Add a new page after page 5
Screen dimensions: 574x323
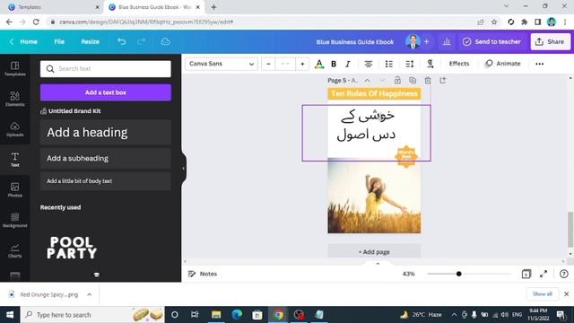tap(442, 80)
